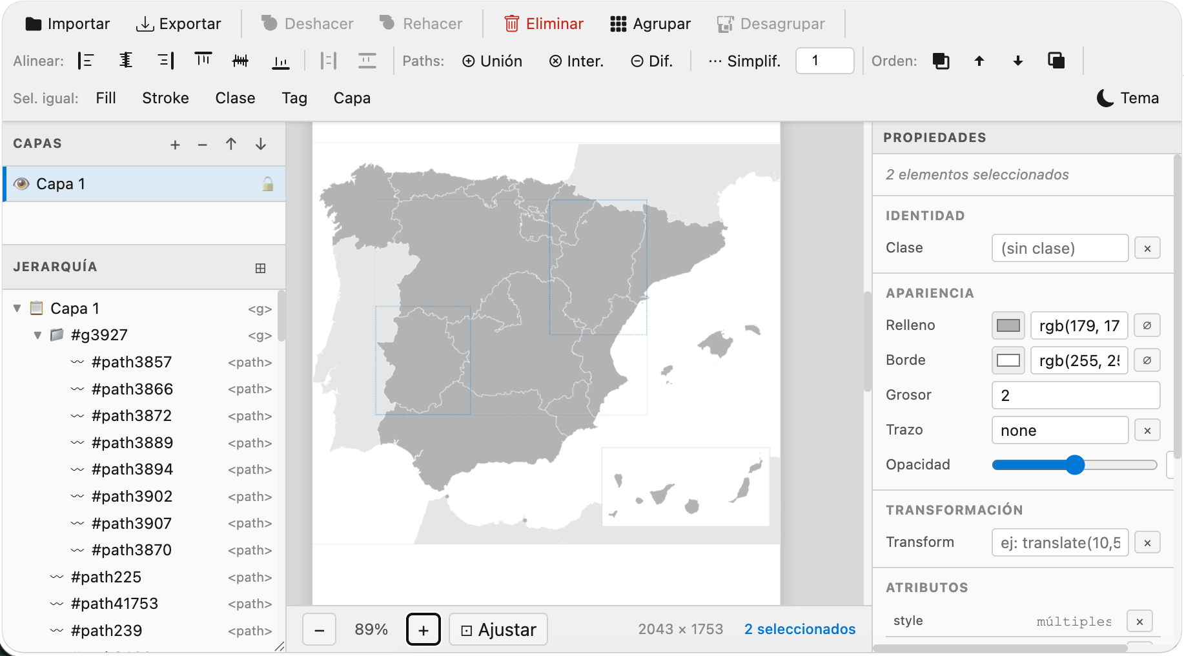Zoom out with the minus button
Viewport: 1184px width, 656px height.
(320, 630)
